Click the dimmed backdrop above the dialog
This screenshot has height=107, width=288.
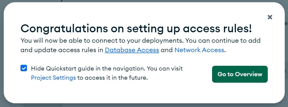[x=150, y=1]
